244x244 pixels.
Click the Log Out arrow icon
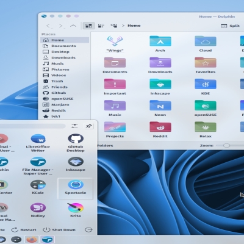click(x=88, y=230)
